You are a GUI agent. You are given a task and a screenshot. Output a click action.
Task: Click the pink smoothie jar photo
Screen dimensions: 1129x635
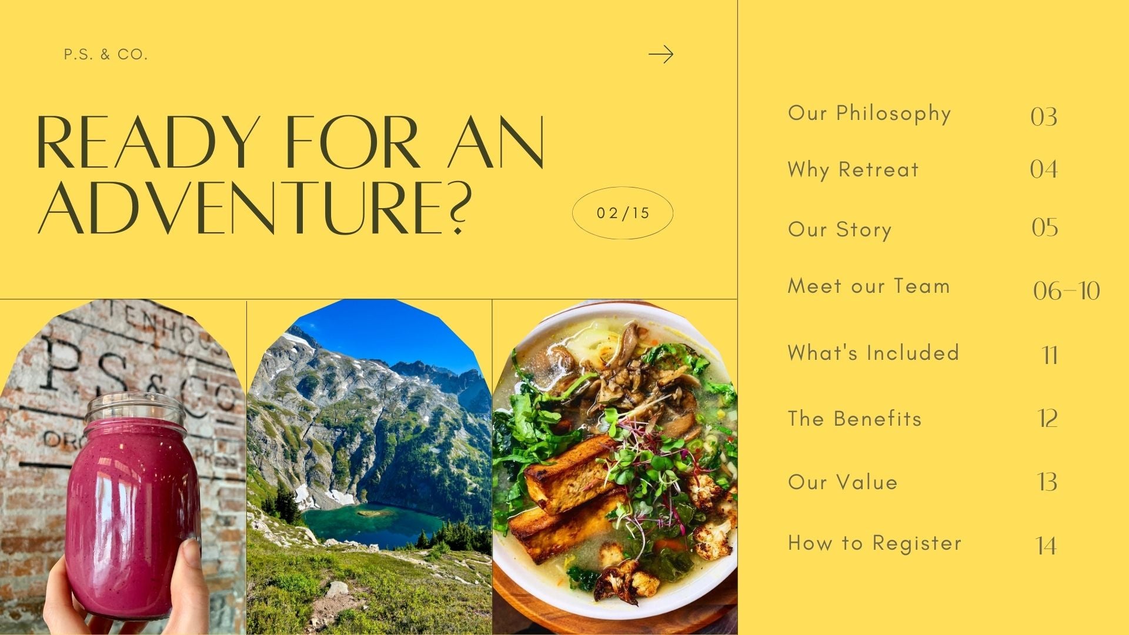(x=122, y=467)
